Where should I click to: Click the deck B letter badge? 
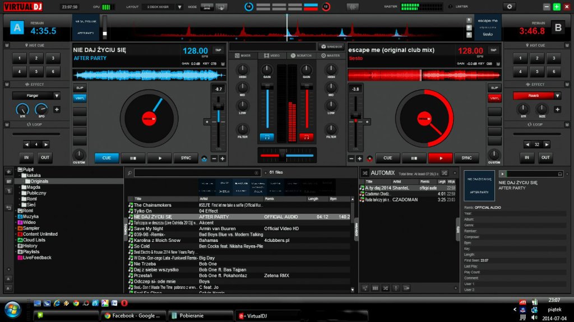point(558,27)
